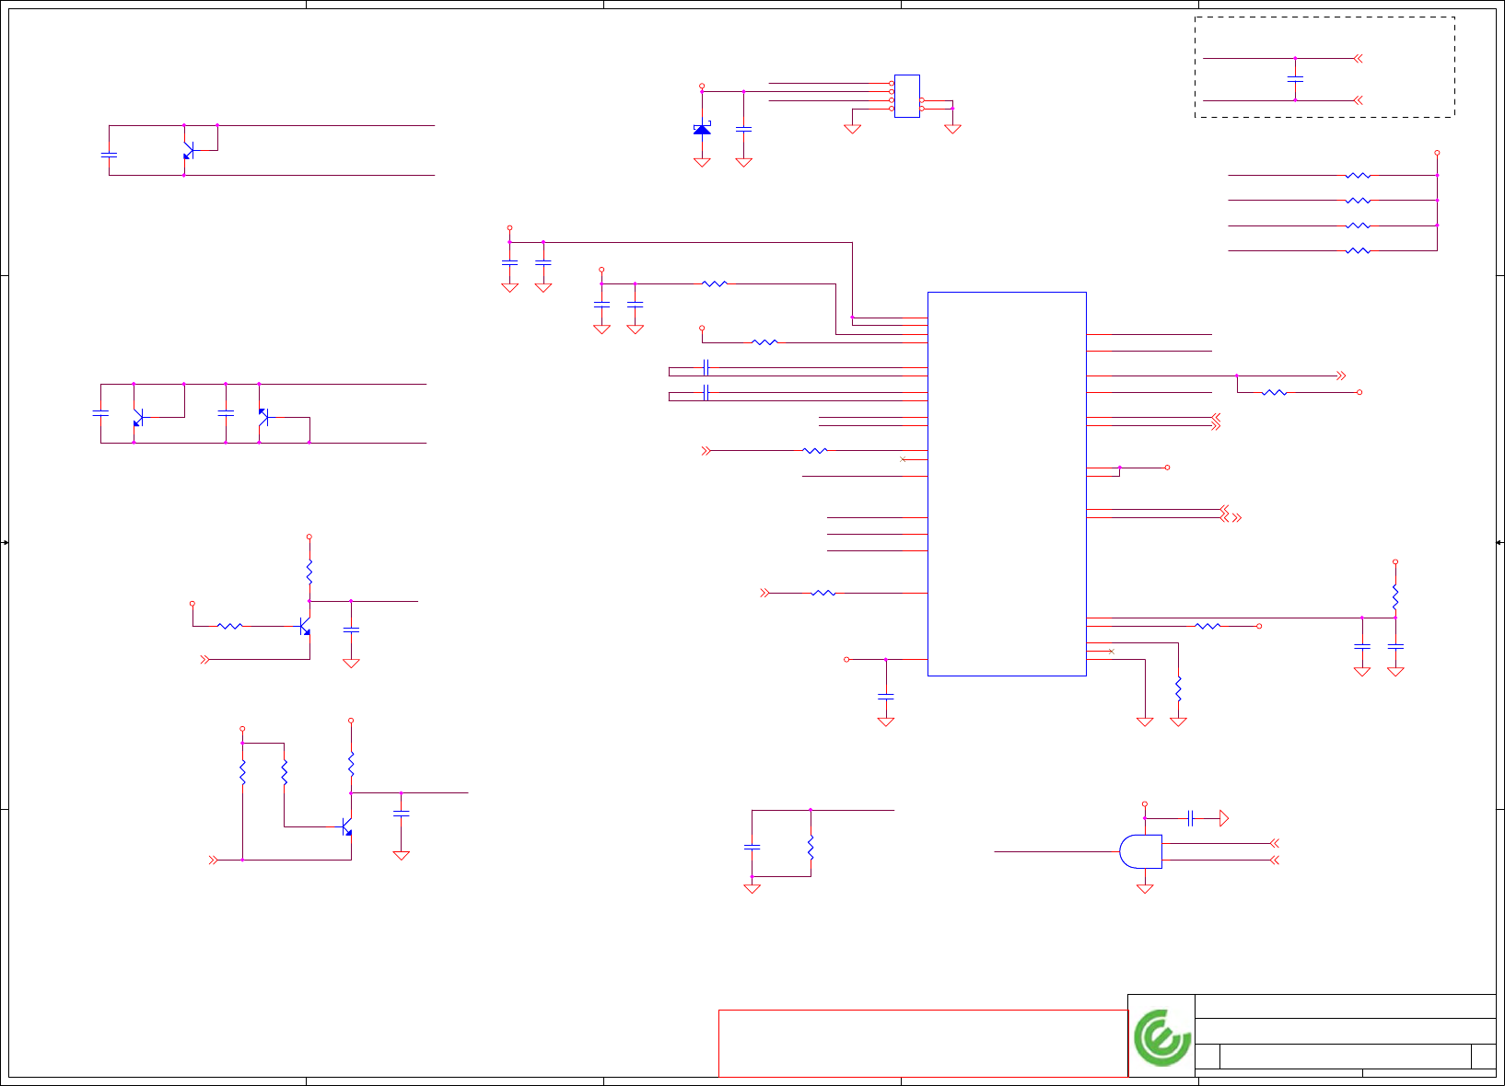The width and height of the screenshot is (1505, 1086).
Task: Select capacitor between the two transistors
Action: click(226, 413)
